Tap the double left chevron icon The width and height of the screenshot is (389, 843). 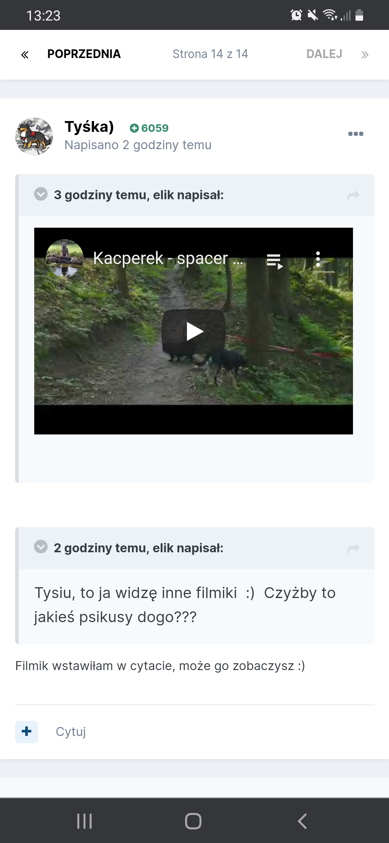24,55
